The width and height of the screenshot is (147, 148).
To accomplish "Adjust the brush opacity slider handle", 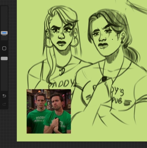I will 4,58.
